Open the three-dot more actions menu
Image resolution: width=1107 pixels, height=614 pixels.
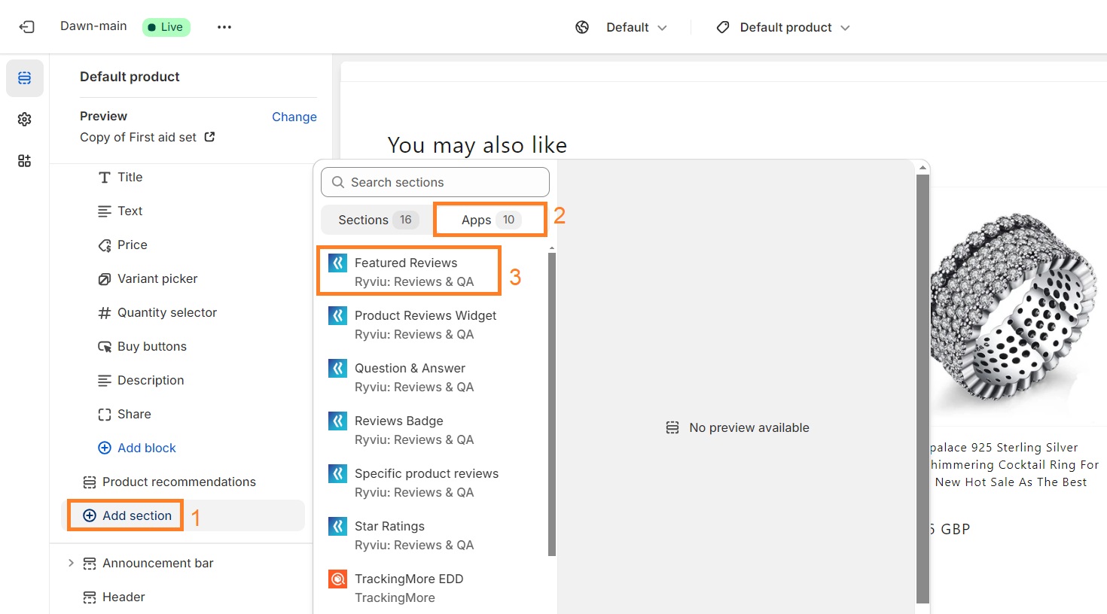tap(224, 27)
